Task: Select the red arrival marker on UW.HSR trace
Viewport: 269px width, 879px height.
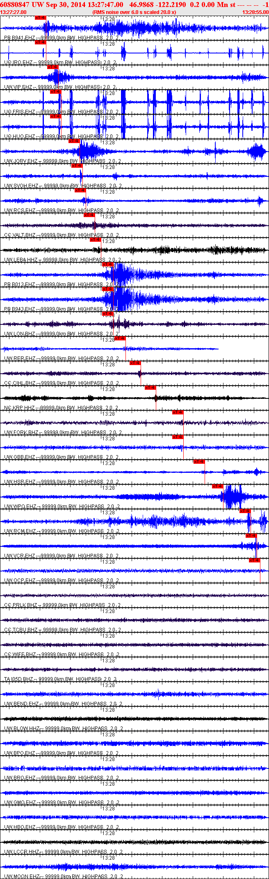Action: pyautogui.click(x=199, y=462)
